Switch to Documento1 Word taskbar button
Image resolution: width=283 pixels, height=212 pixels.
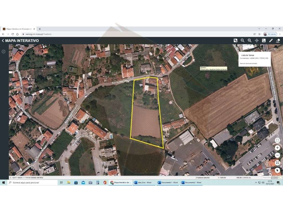click(x=168, y=183)
